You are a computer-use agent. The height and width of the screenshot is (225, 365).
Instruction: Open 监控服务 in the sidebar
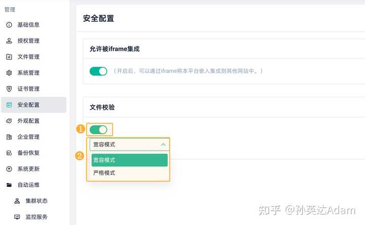pos(36,217)
